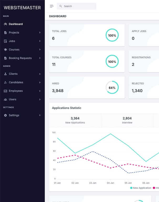
Task: Toggle New Application series in chart legend
Action: point(140,188)
